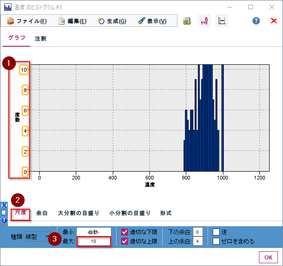This screenshot has width=283, height=266.
Task: Click the histogram app icon in title bar
Action: 7,7
